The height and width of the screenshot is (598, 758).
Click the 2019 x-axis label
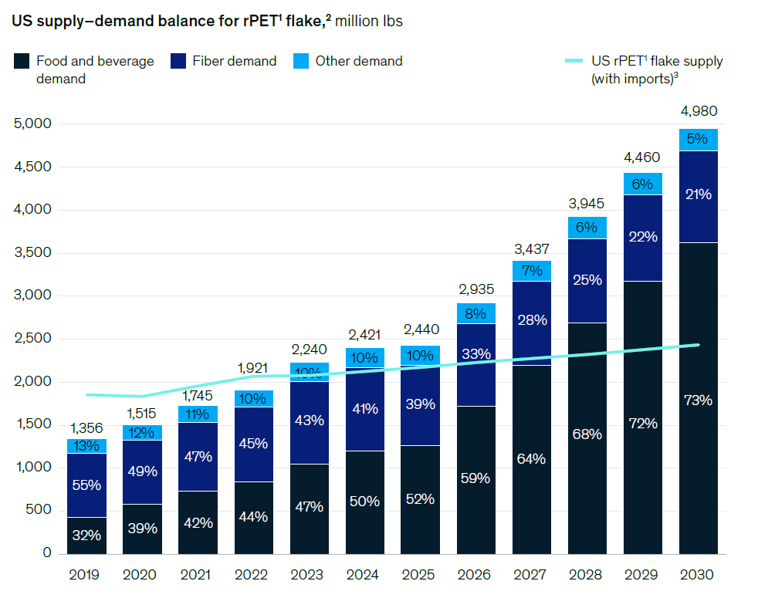[x=84, y=575]
